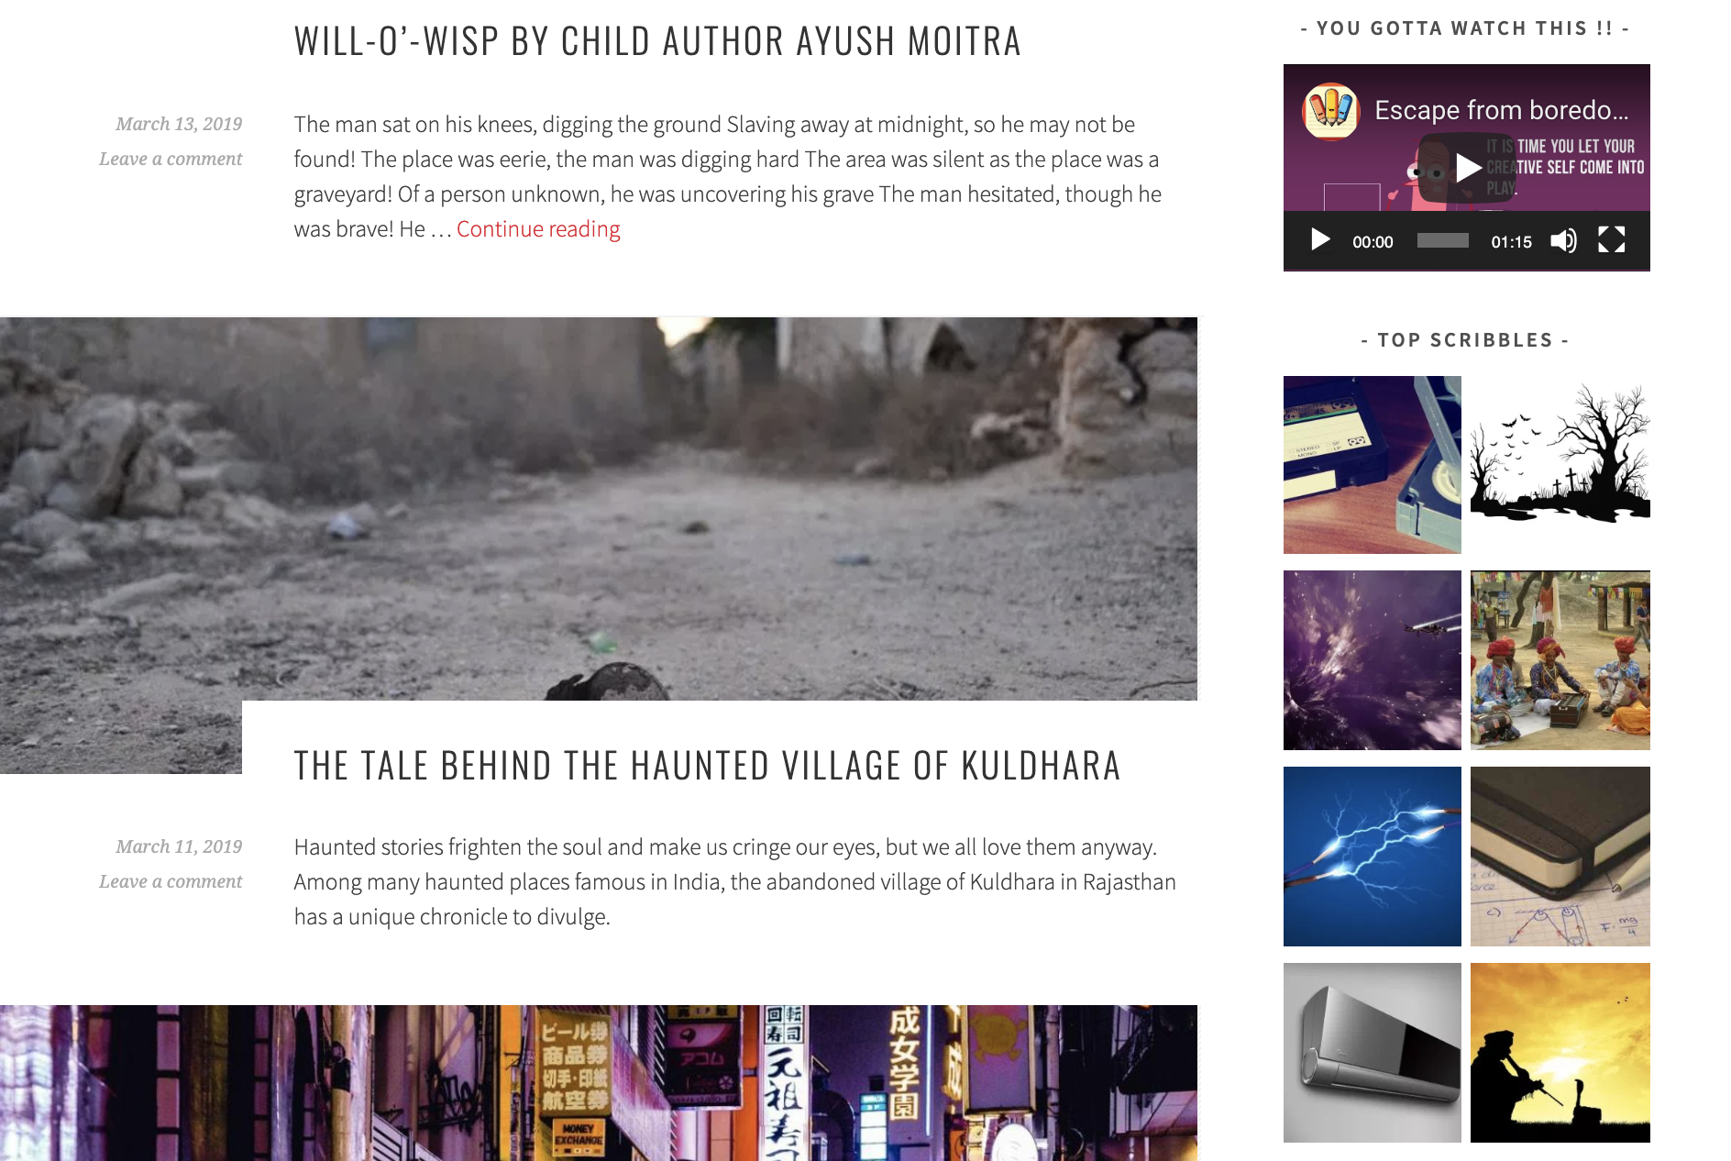Mute the video with speaker icon
The height and width of the screenshot is (1161, 1731).
[x=1563, y=240]
